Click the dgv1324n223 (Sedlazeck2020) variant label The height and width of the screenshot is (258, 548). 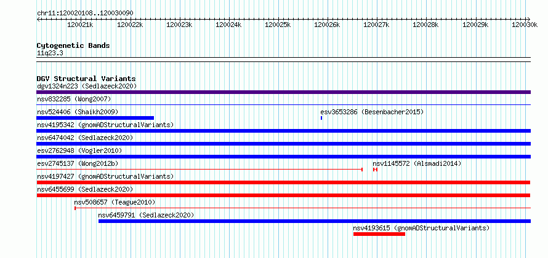87,86
